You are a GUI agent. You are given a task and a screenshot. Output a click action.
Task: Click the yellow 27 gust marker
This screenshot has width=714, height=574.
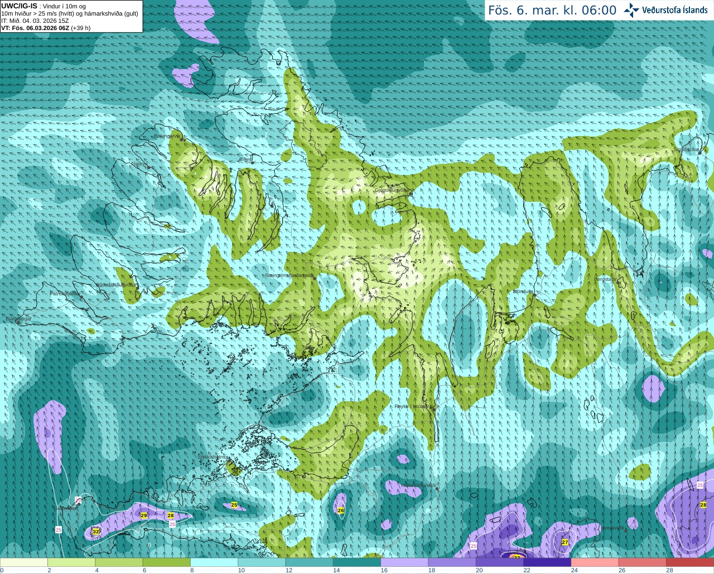coord(565,542)
